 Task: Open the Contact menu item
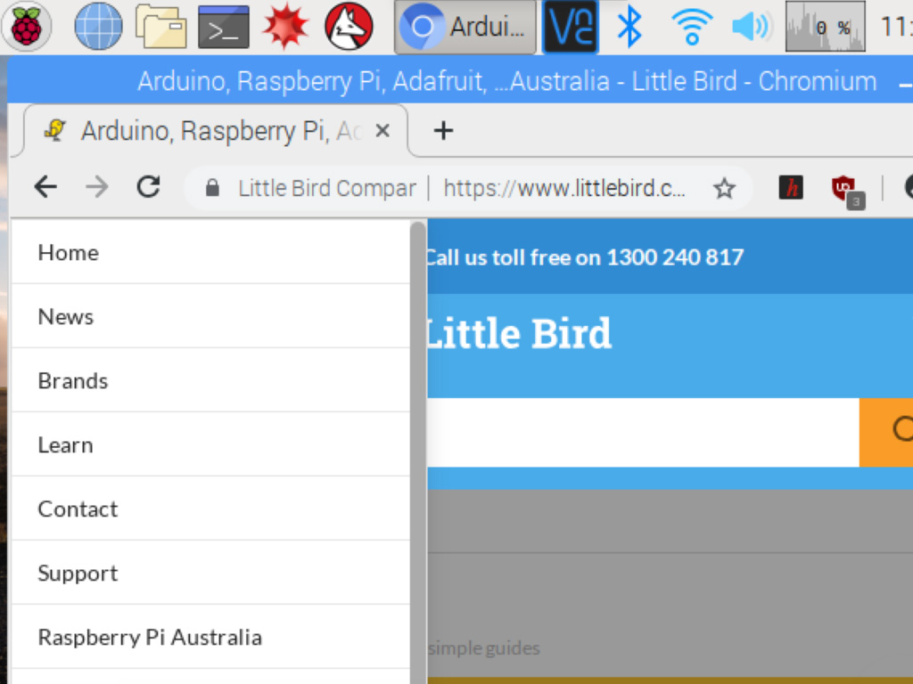point(210,509)
